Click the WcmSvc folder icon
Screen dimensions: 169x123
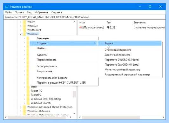pos(24,26)
